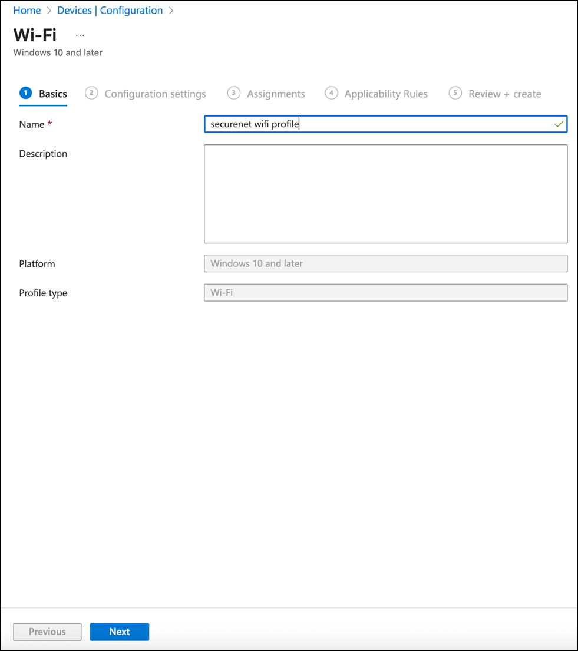Click the Profile type field showing Wi-Fi
The width and height of the screenshot is (578, 651).
click(385, 293)
